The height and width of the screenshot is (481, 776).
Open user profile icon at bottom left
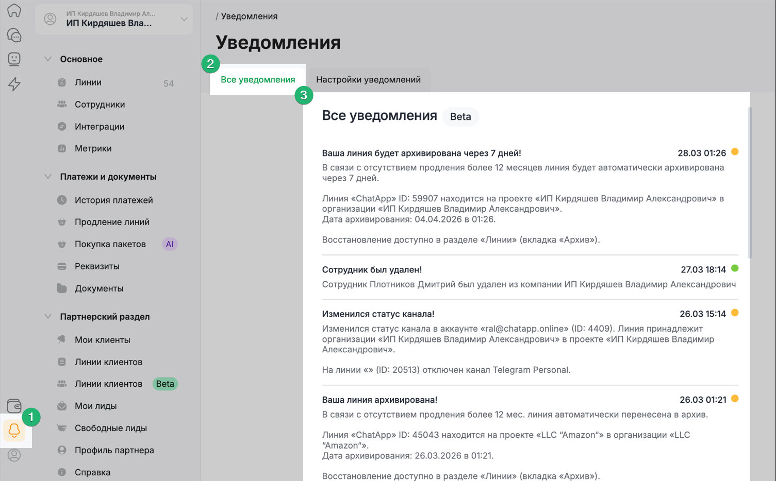14,455
